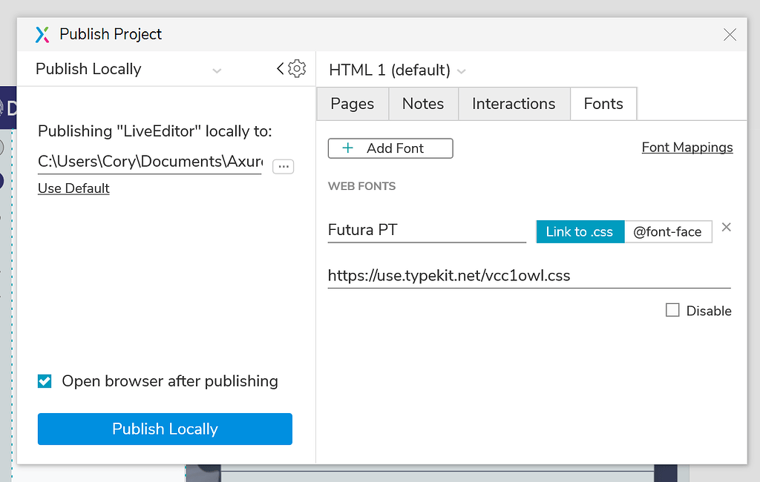Uncheck Open browser after publishing
The image size is (760, 482).
(x=45, y=380)
